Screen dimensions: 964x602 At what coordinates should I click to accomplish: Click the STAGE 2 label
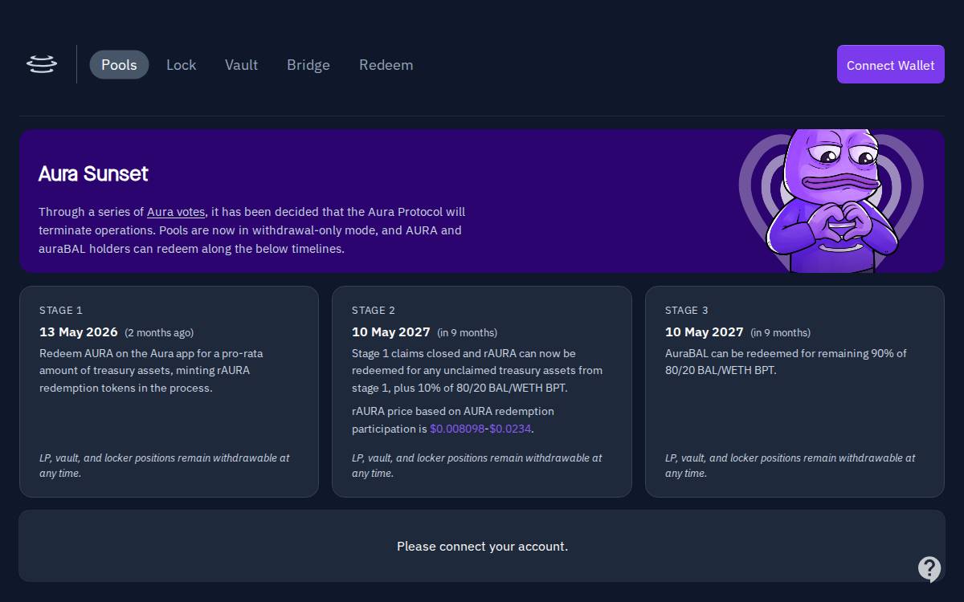(374, 310)
